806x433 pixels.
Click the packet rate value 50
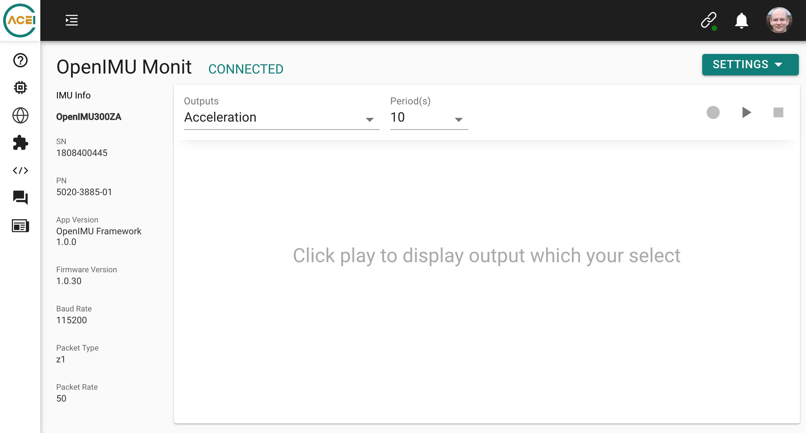click(61, 398)
